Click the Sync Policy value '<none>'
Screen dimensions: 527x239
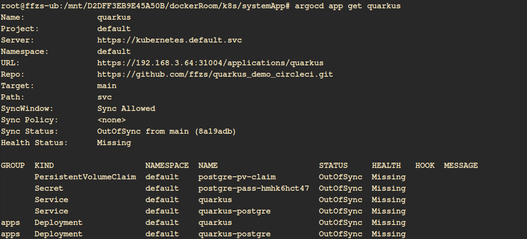112,120
